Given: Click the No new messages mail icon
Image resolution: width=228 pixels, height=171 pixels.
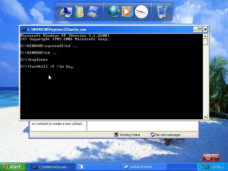Looking at the screenshot, I should coord(153,135).
